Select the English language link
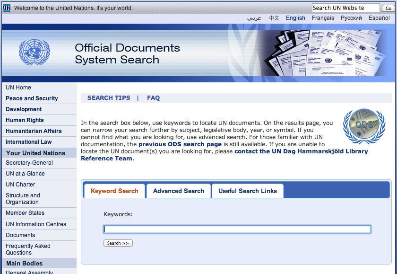 [x=295, y=18]
